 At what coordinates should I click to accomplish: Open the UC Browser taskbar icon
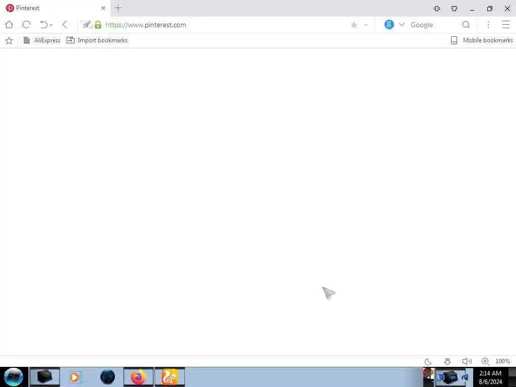[x=170, y=377]
